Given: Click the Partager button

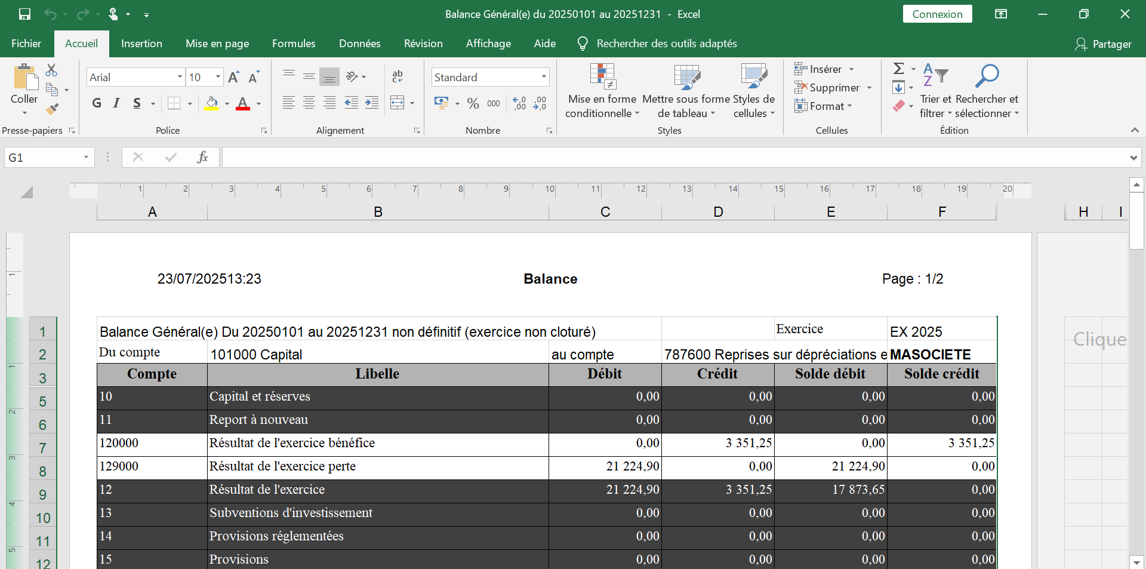Looking at the screenshot, I should (x=1103, y=44).
